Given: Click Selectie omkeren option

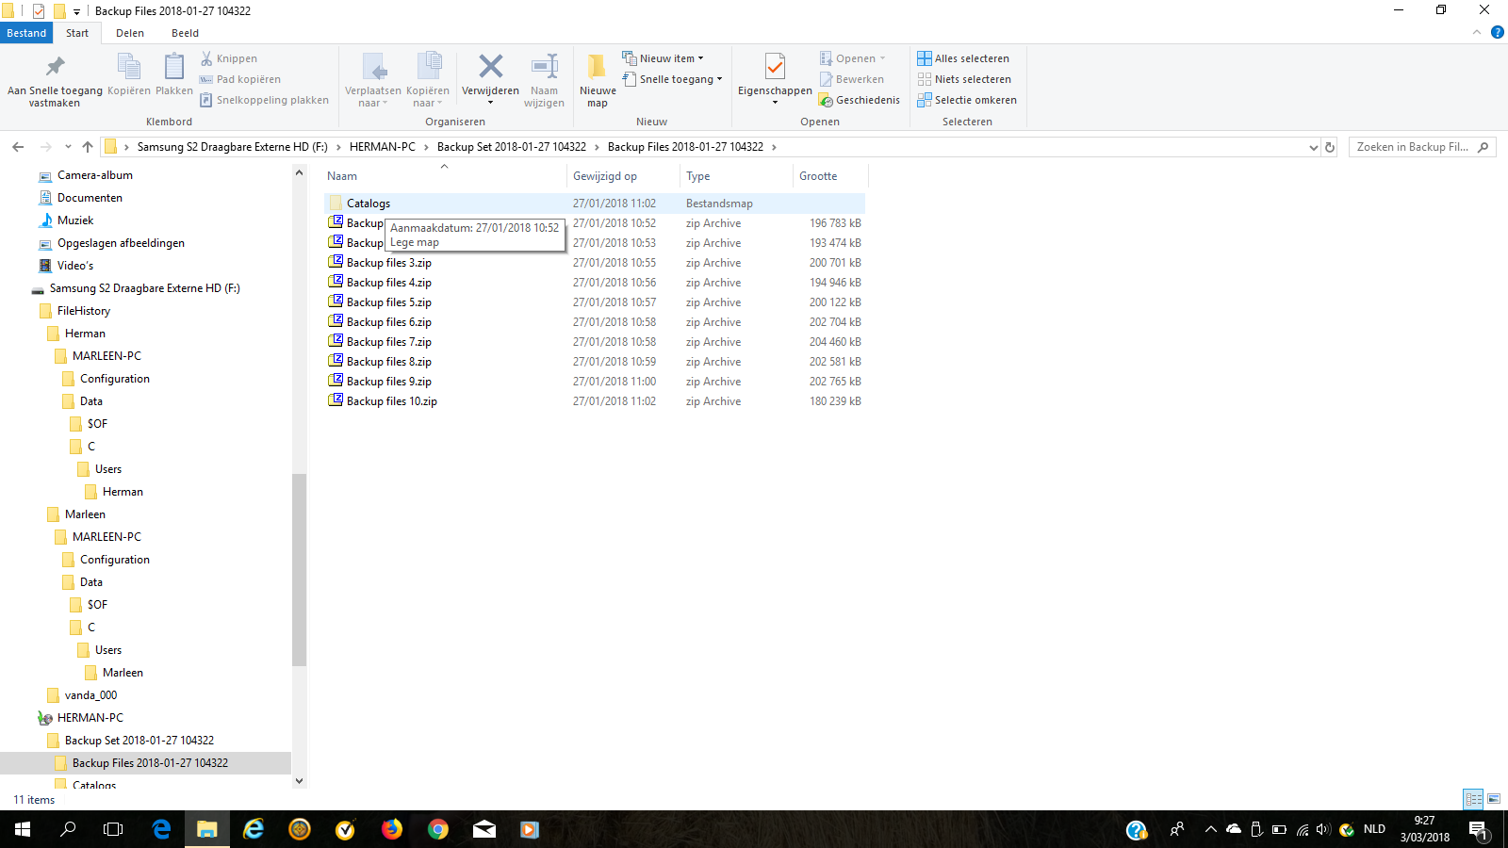Looking at the screenshot, I should (x=967, y=100).
